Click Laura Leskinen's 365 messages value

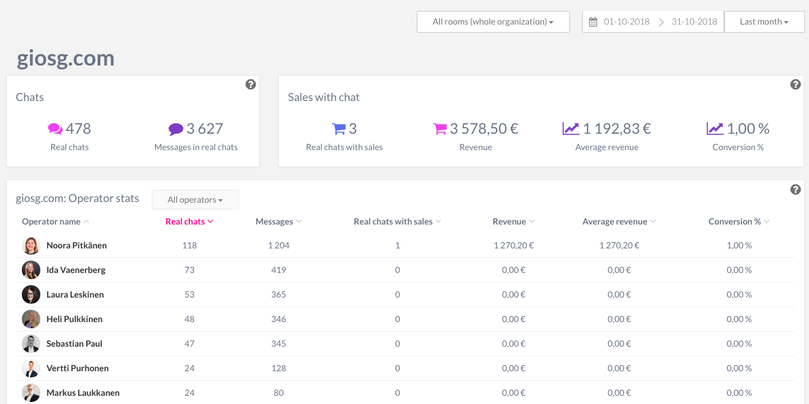coord(279,295)
